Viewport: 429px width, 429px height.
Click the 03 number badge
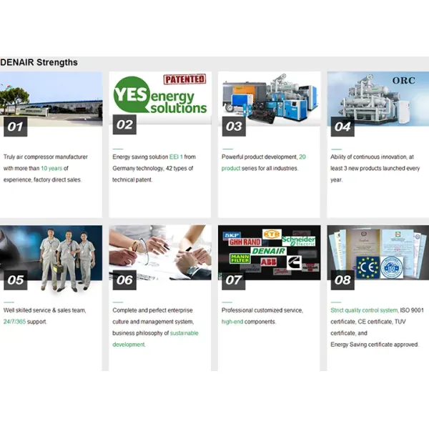[x=234, y=127]
